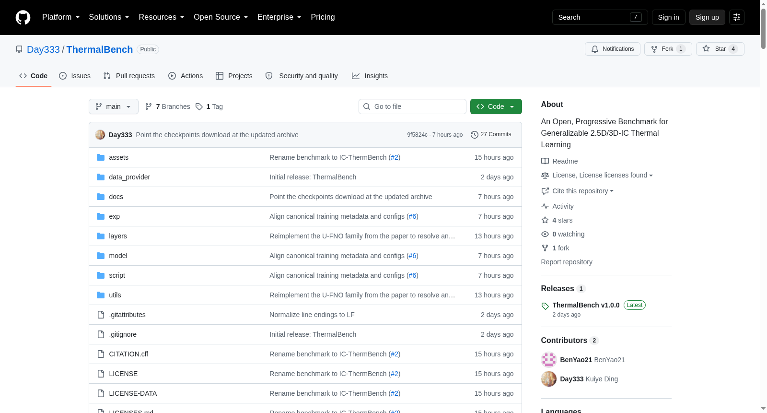Open pull request #6 link in exp row
Screen dimensions: 767x413
pyautogui.click(x=412, y=216)
